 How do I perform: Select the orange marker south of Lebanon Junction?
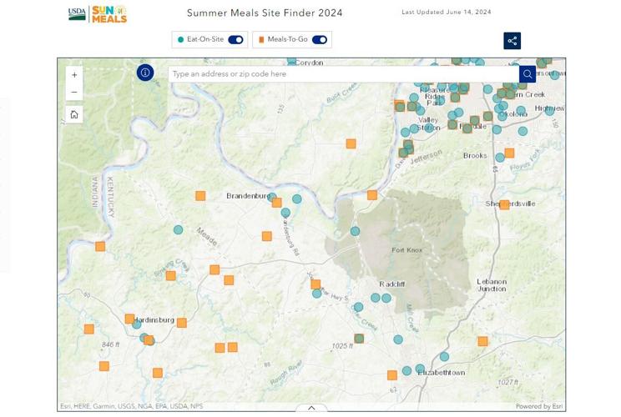[x=482, y=341]
